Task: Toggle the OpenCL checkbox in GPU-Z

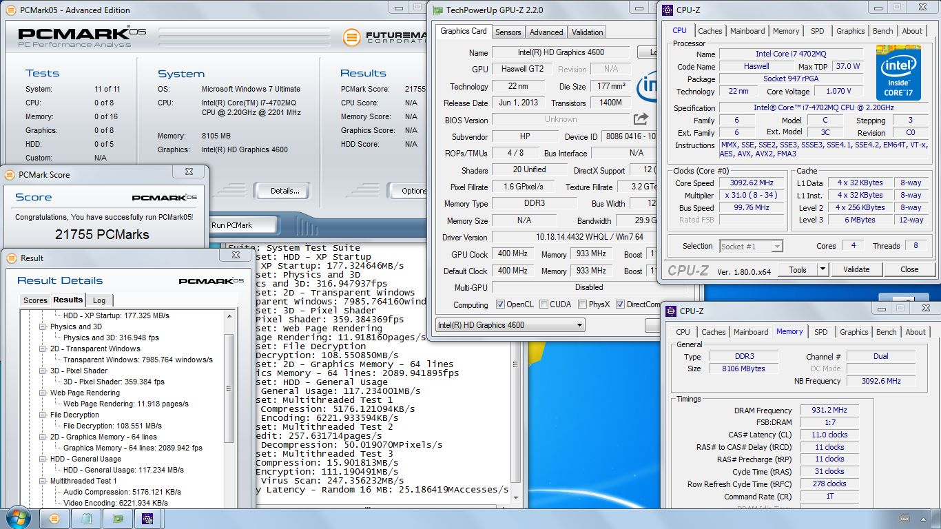Action: (x=501, y=304)
